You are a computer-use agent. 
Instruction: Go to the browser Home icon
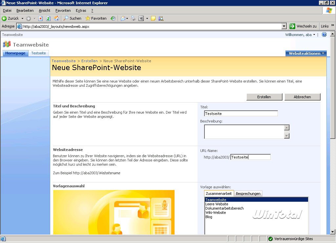pyautogui.click(x=56, y=18)
